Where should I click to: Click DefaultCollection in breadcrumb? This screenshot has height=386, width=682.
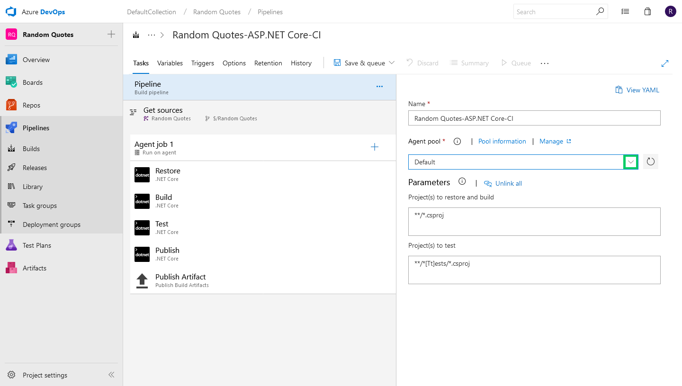(x=152, y=12)
